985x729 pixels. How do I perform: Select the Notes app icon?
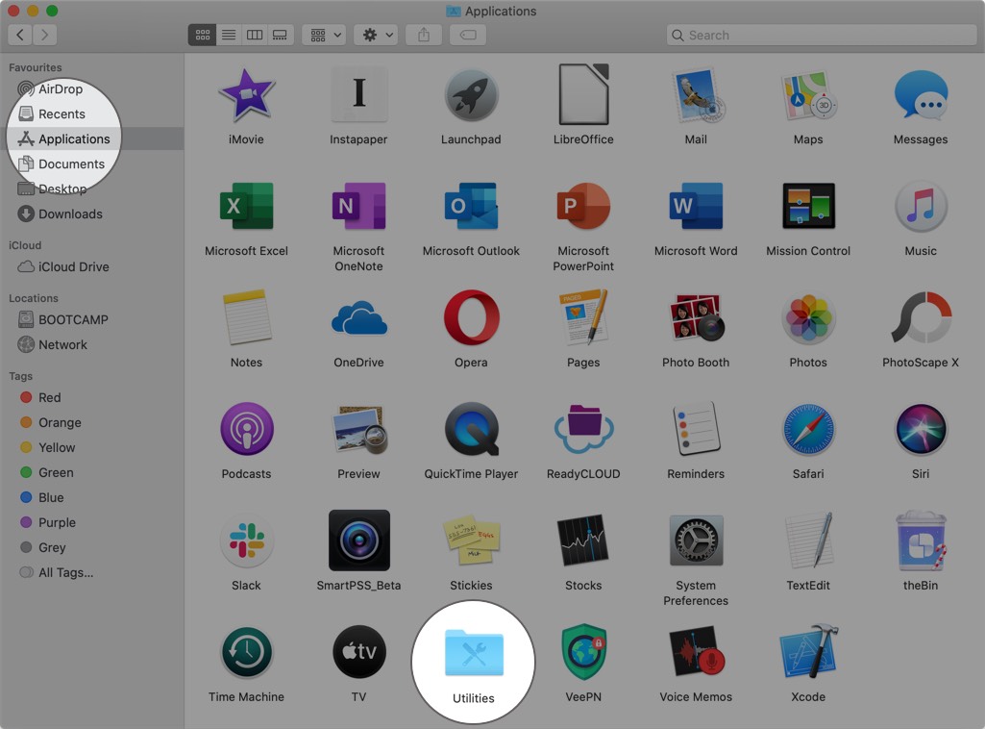click(247, 317)
